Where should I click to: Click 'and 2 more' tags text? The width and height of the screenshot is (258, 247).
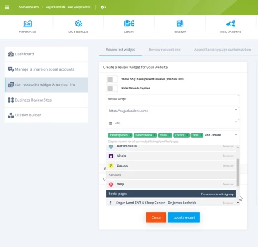[x=213, y=135]
